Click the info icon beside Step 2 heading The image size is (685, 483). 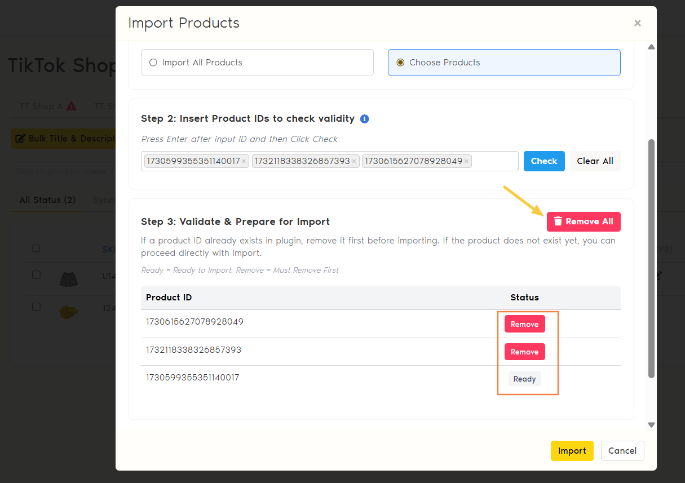coord(364,119)
